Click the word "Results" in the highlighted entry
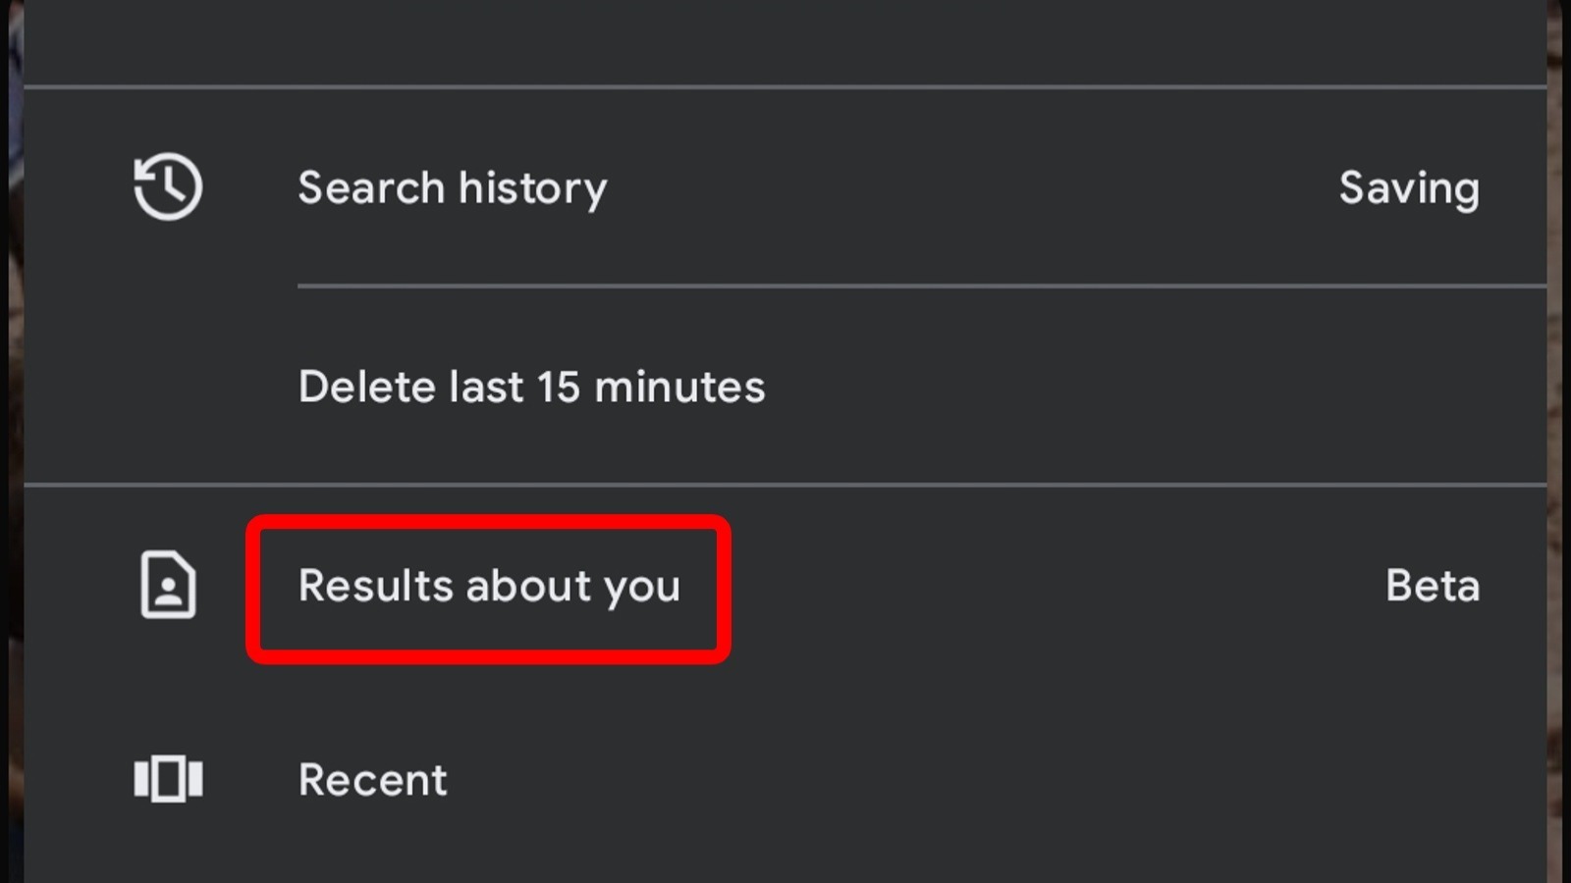The image size is (1571, 883). point(375,587)
